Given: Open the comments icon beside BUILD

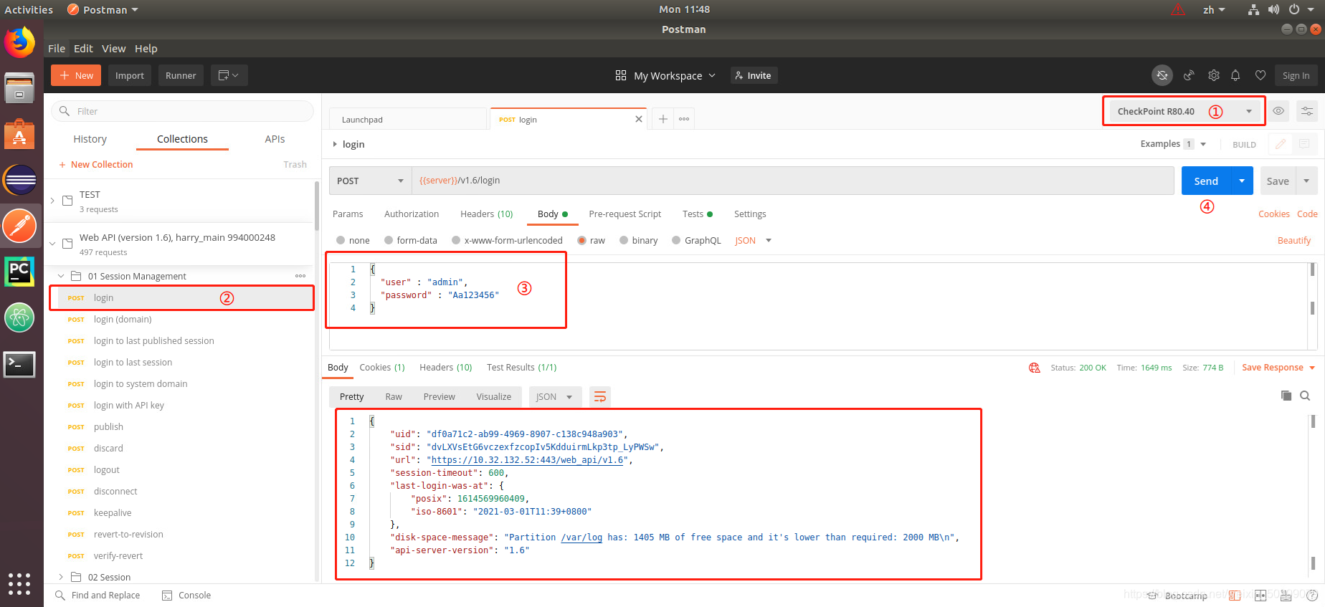Looking at the screenshot, I should click(x=1304, y=144).
